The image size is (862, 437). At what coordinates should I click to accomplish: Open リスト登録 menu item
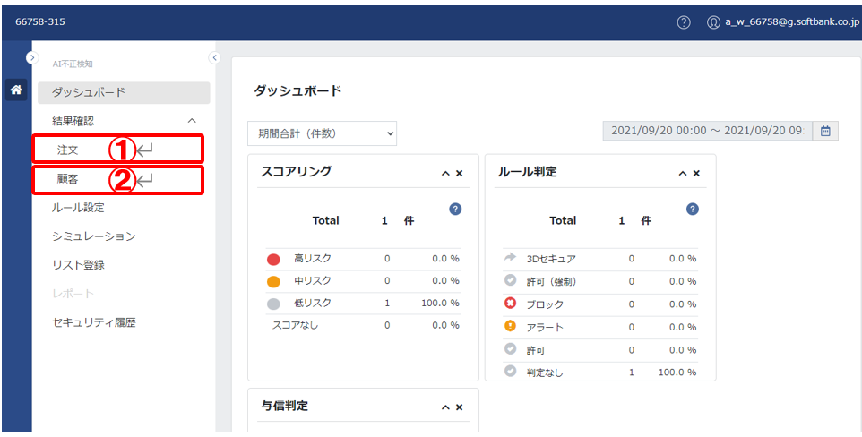(78, 265)
